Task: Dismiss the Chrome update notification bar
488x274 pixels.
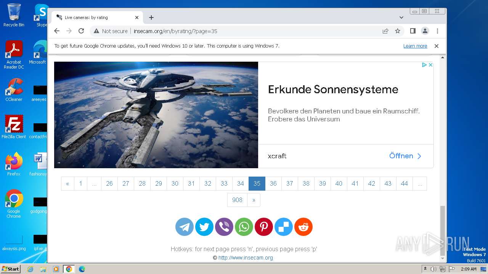Action: [x=437, y=46]
